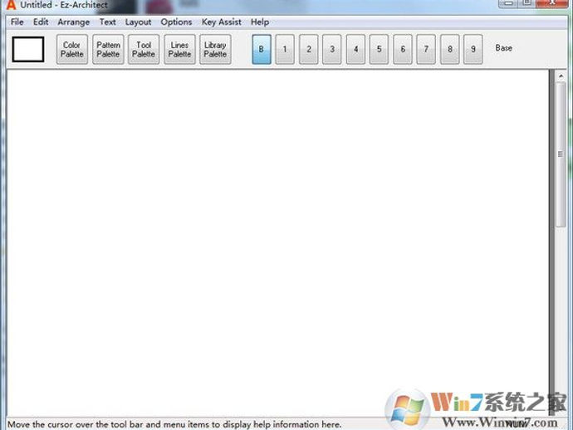Open the Text menu
Screen dimensions: 573x430
coord(107,22)
